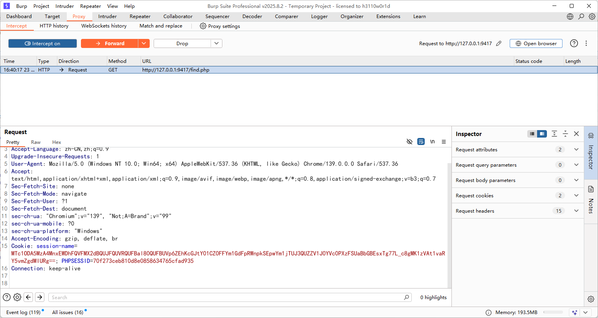The height and width of the screenshot is (318, 598).
Task: Toggle Intercept on button
Action: pos(42,44)
